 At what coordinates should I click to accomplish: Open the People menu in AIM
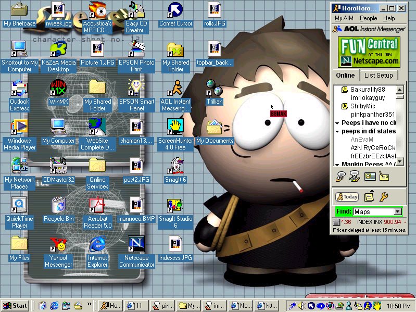(x=368, y=18)
